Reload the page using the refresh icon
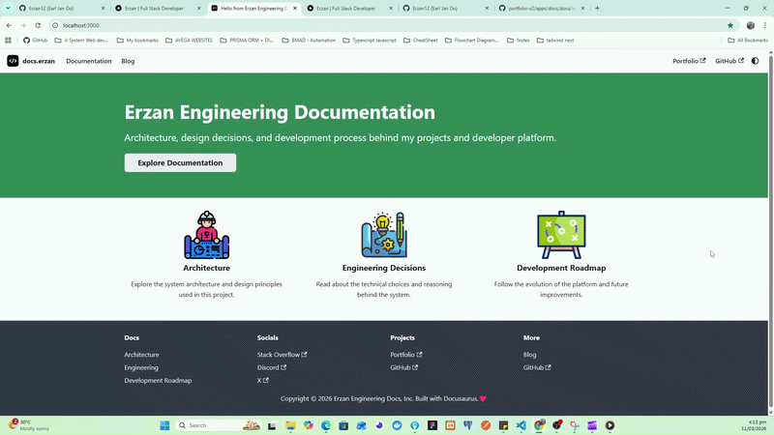 (x=38, y=25)
